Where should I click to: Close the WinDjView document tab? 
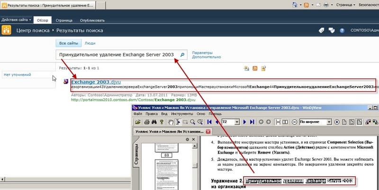[208, 131]
